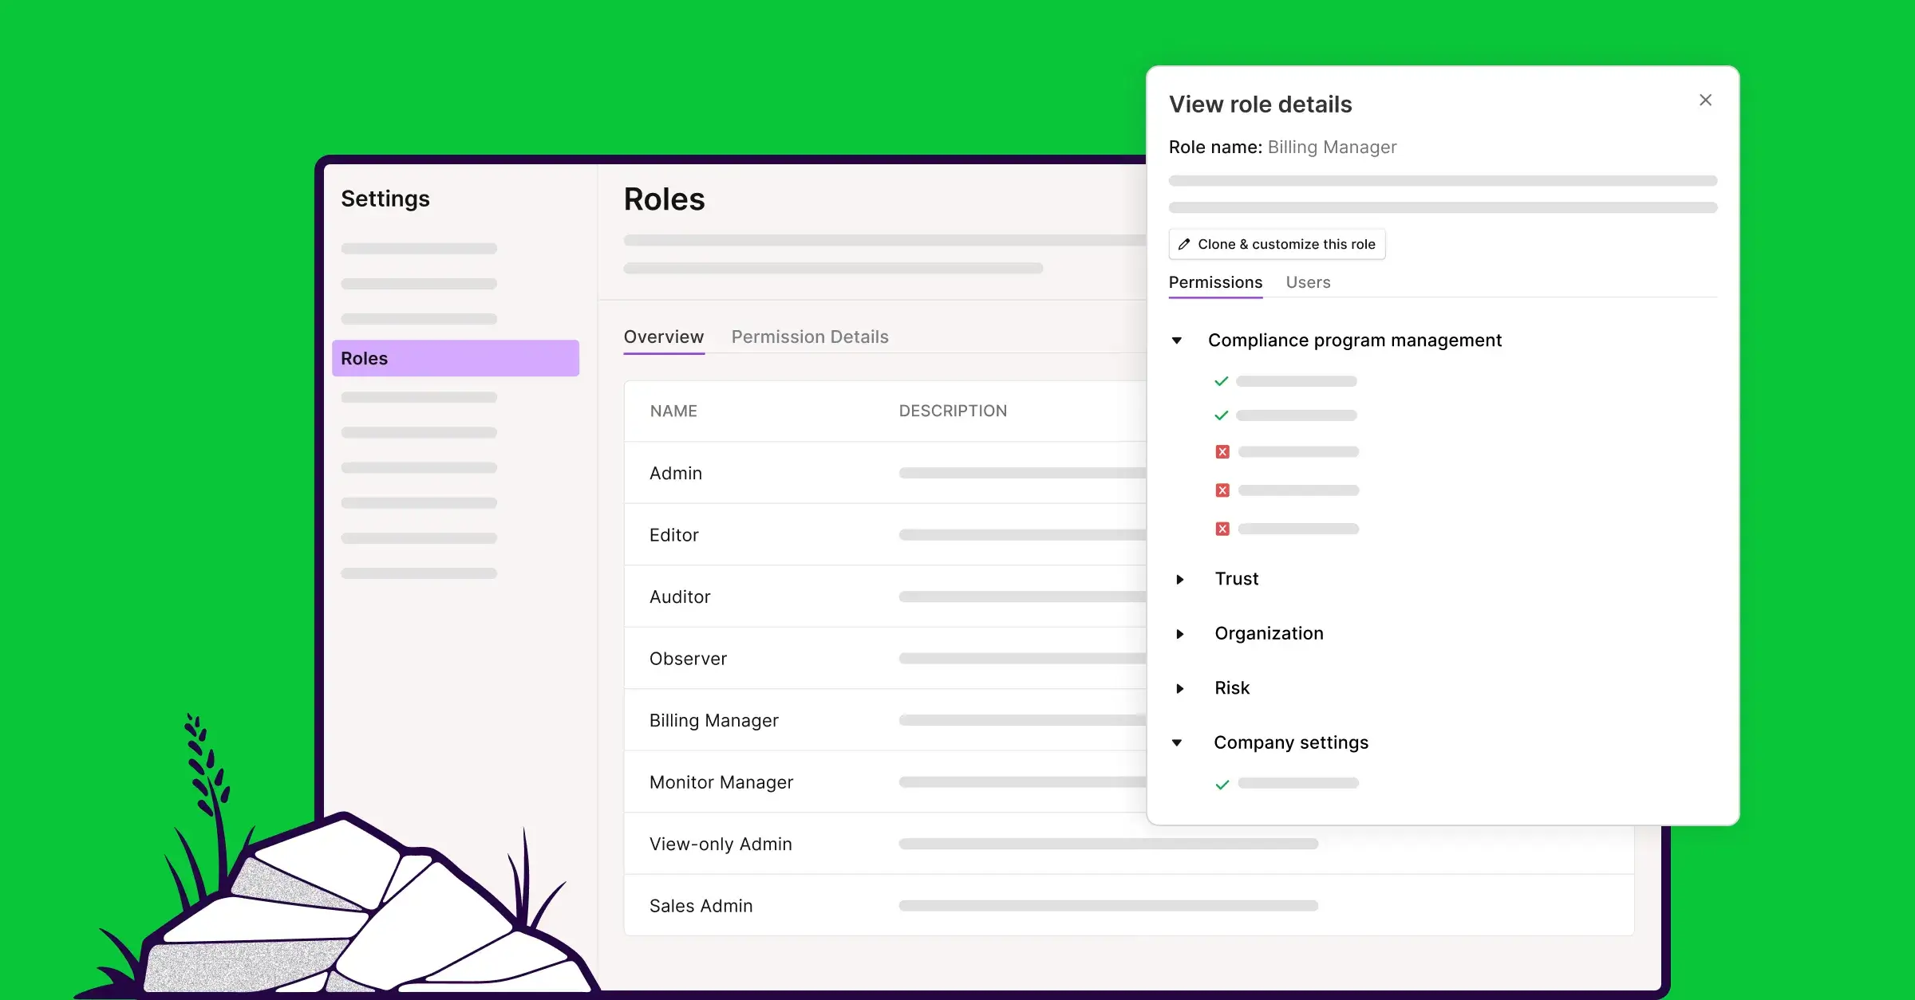Select Roles in the Settings sidebar
The width and height of the screenshot is (1915, 1000).
pos(455,358)
